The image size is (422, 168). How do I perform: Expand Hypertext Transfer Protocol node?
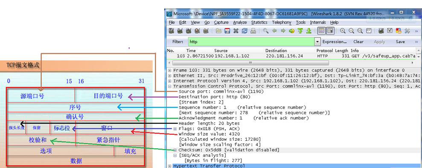[x=169, y=166]
